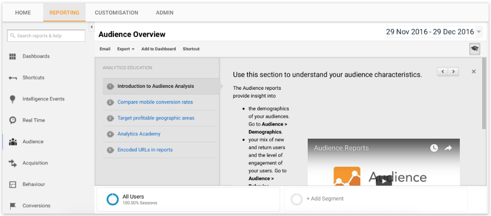Select Introduction to Audience Analysis item
The image size is (491, 216).
[161, 86]
